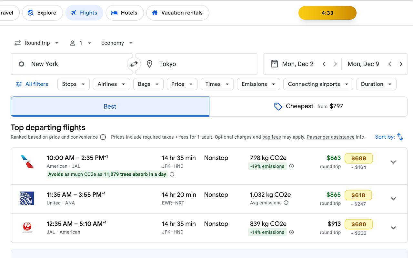The width and height of the screenshot is (413, 258).
Task: Expand the JAL 12:35 AM flight details
Action: click(393, 228)
